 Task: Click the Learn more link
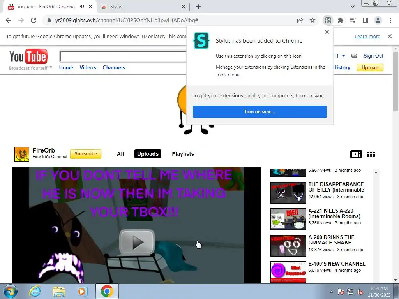pyautogui.click(x=367, y=36)
